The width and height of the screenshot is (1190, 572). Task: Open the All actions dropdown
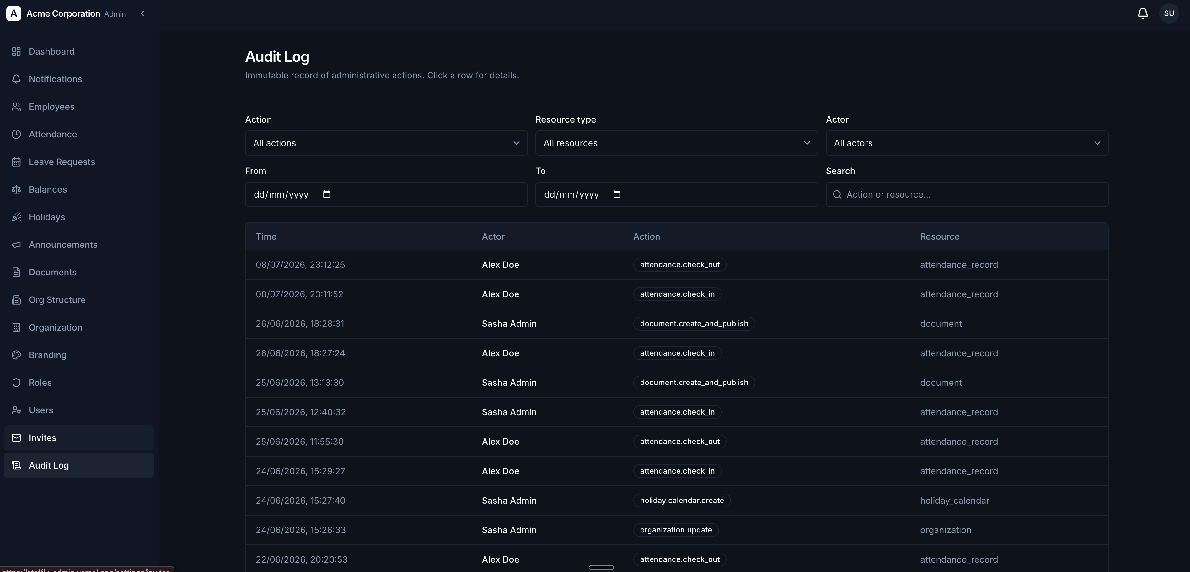point(386,143)
